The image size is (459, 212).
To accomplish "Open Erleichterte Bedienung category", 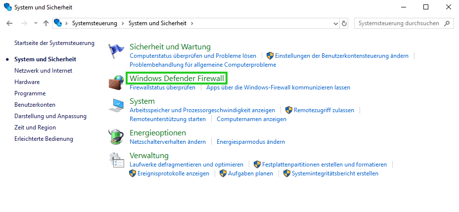I will tap(44, 139).
